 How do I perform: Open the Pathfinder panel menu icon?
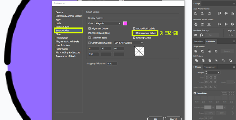coord(234,41)
